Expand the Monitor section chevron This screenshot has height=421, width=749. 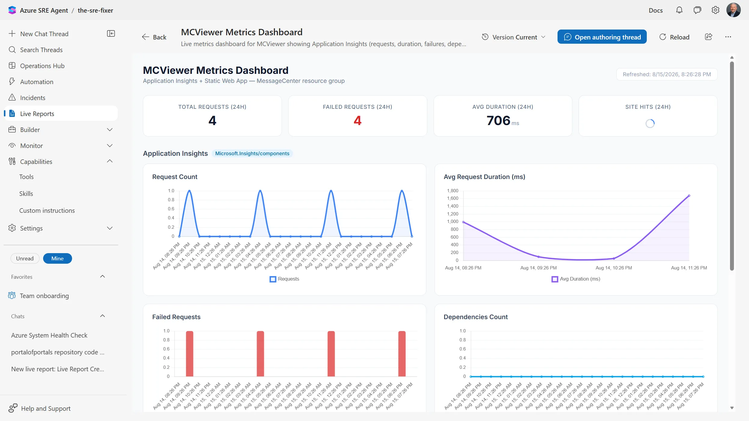(x=110, y=146)
